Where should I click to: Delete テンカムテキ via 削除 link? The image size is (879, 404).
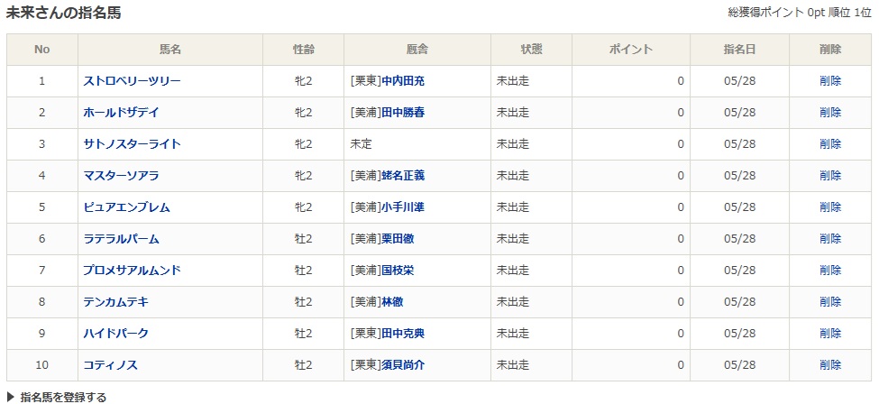click(830, 302)
